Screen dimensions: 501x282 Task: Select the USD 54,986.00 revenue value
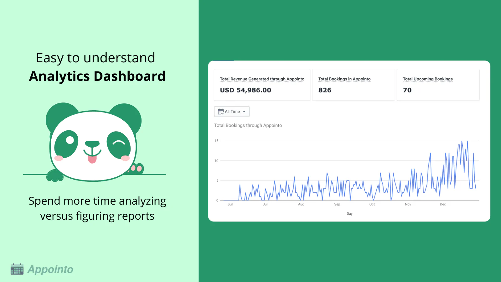pyautogui.click(x=245, y=90)
